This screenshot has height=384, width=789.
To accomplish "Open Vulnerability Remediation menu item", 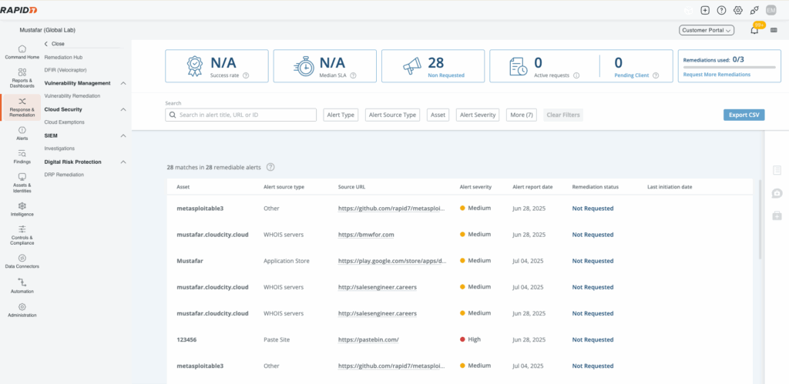I will point(72,95).
